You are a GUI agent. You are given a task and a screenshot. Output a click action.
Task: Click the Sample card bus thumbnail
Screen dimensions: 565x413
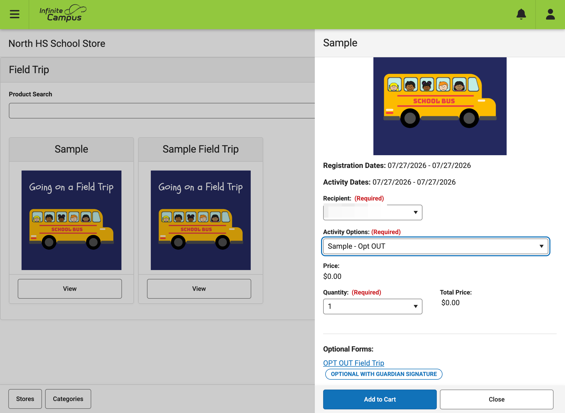71,220
